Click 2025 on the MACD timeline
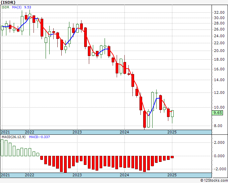 (172, 175)
